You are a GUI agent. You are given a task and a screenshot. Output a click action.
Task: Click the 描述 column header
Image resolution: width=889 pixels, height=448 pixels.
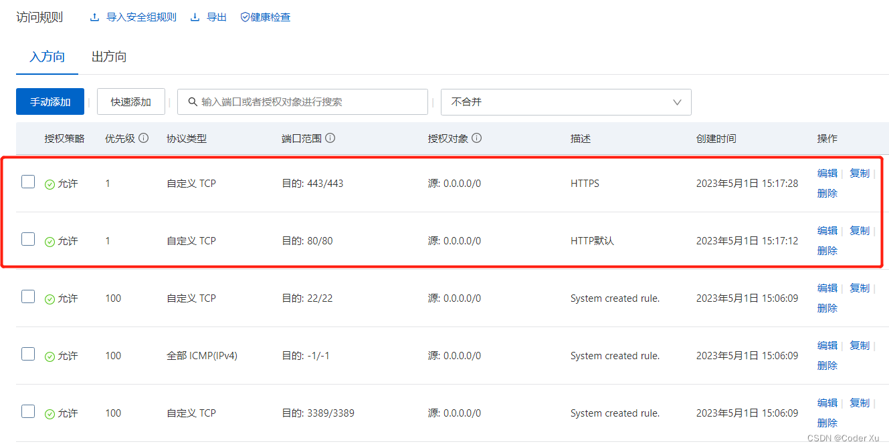pos(581,138)
